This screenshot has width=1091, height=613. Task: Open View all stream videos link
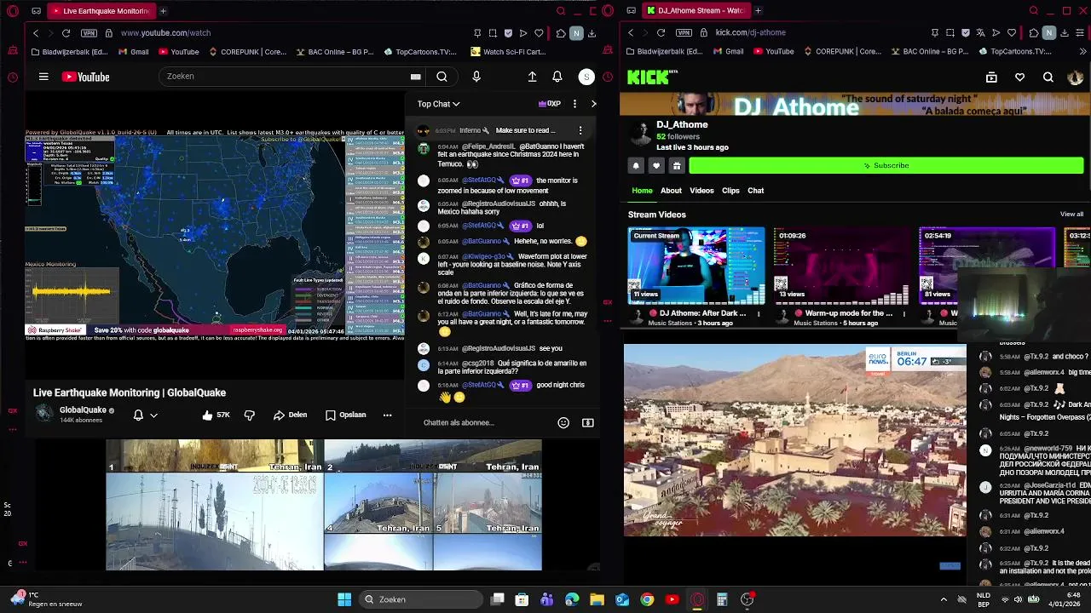[1071, 215]
